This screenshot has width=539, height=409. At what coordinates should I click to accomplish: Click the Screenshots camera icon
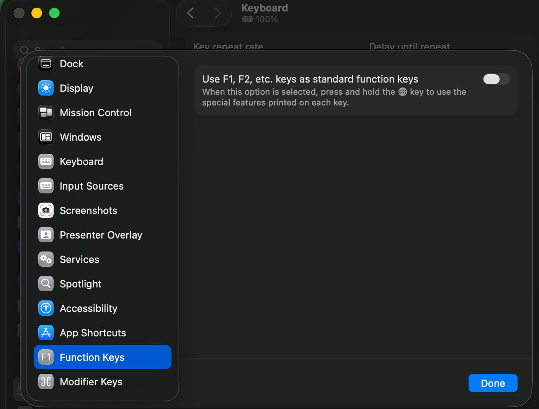coord(46,211)
